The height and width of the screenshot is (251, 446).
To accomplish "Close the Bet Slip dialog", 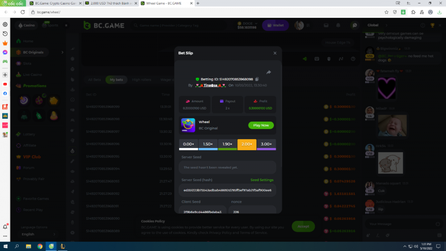I will coord(275,53).
